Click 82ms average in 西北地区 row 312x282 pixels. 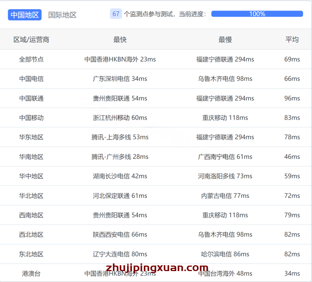(292, 234)
